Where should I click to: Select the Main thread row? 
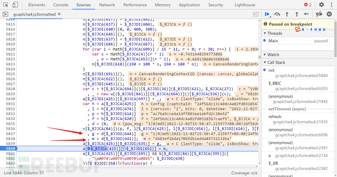(297, 41)
